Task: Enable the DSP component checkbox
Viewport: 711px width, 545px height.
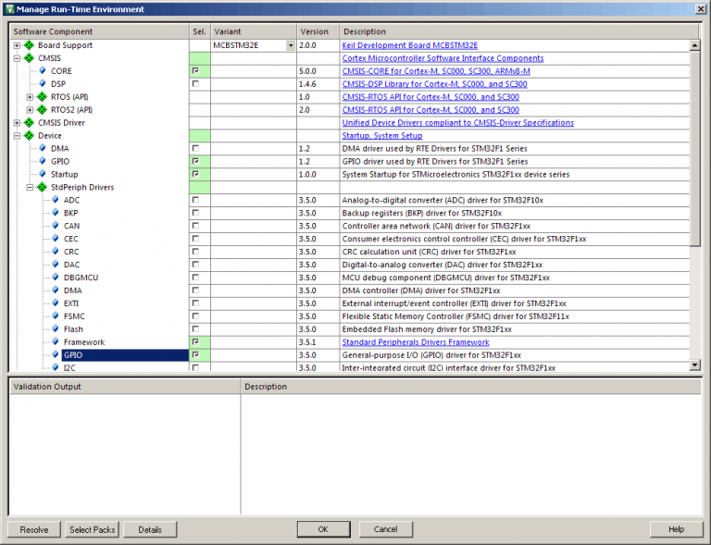Action: point(194,84)
